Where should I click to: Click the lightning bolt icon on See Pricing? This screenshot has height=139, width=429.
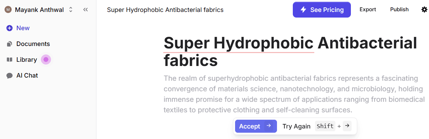coord(303,10)
